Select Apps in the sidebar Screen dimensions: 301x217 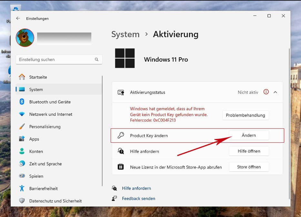point(34,139)
